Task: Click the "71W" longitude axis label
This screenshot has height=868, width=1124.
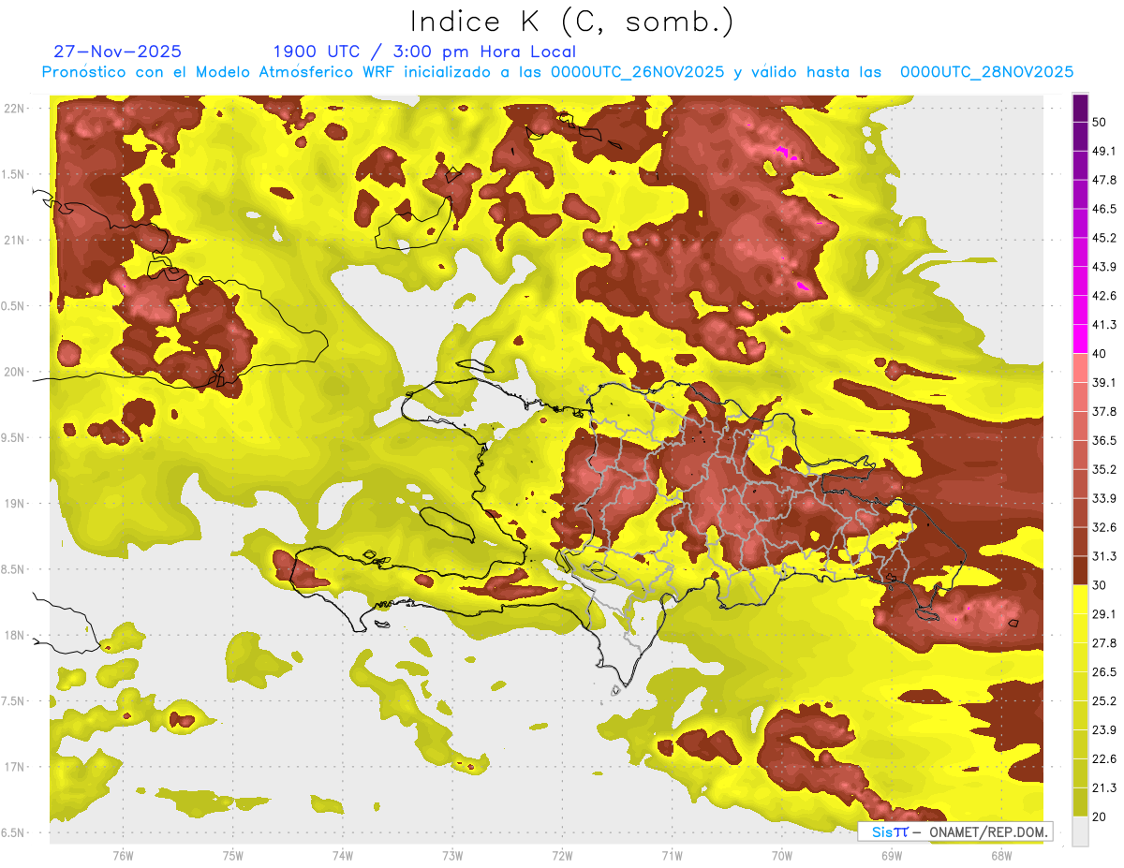Action: pos(672,855)
